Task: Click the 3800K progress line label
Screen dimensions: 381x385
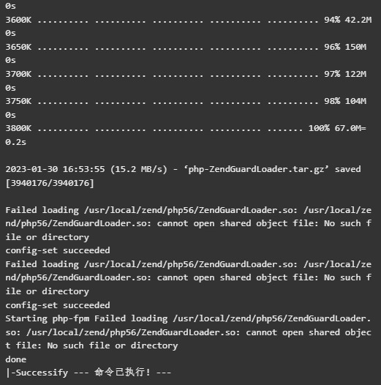Action: pos(18,128)
